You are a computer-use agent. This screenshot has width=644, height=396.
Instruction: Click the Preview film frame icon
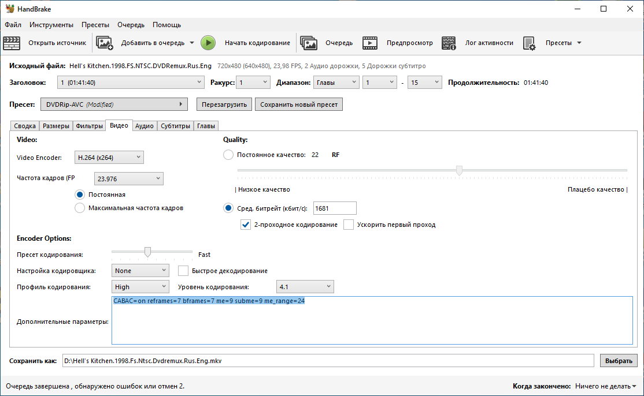click(x=369, y=43)
